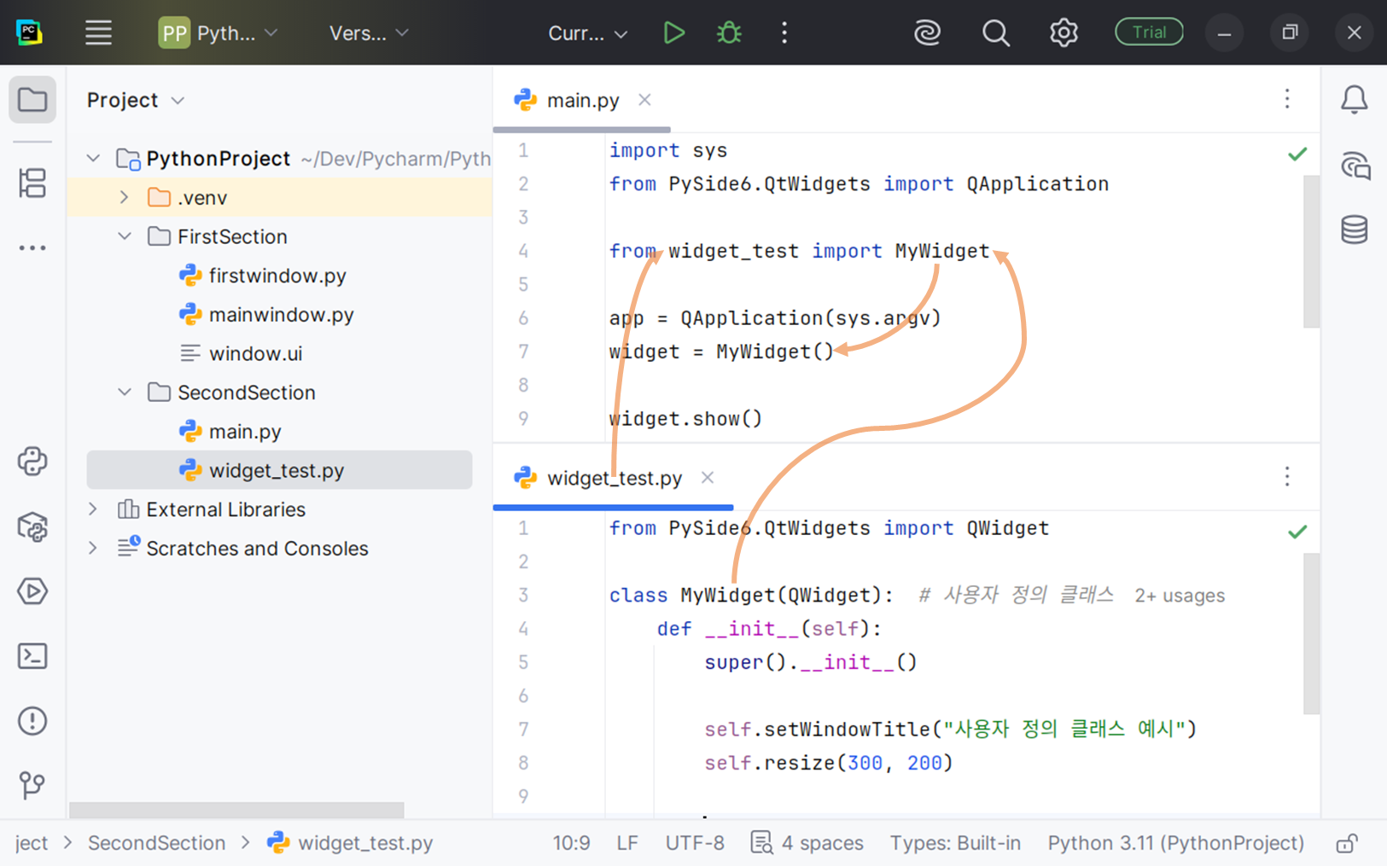
Task: Click main.py editor vertical scrollbar
Action: [x=1312, y=252]
